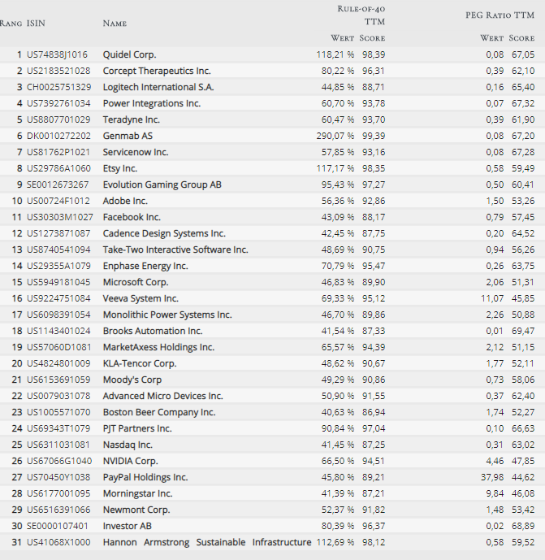Viewport: 545px width, 560px height.
Task: Click Facebook Inc. name
Action: tap(132, 217)
